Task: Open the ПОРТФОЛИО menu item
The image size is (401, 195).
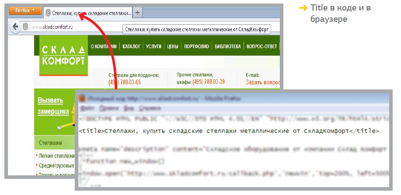Action: pos(196,46)
